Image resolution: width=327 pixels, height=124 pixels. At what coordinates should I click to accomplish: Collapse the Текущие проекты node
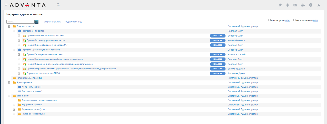tap(9, 26)
